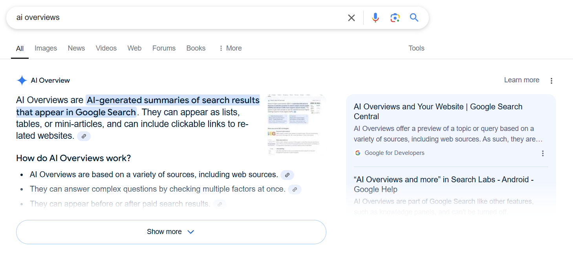The height and width of the screenshot is (254, 573).
Task: Submit search with the magnifying glass icon
Action: (414, 18)
